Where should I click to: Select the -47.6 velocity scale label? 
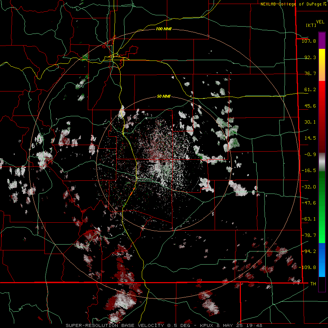tap(309, 203)
